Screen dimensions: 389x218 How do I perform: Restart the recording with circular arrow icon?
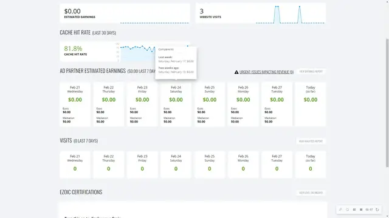pyautogui.click(x=377, y=210)
